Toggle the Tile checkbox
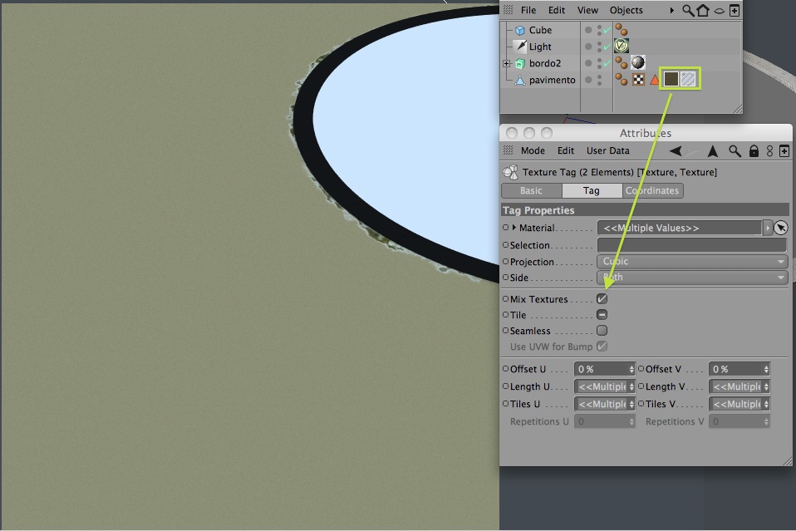 (x=602, y=315)
